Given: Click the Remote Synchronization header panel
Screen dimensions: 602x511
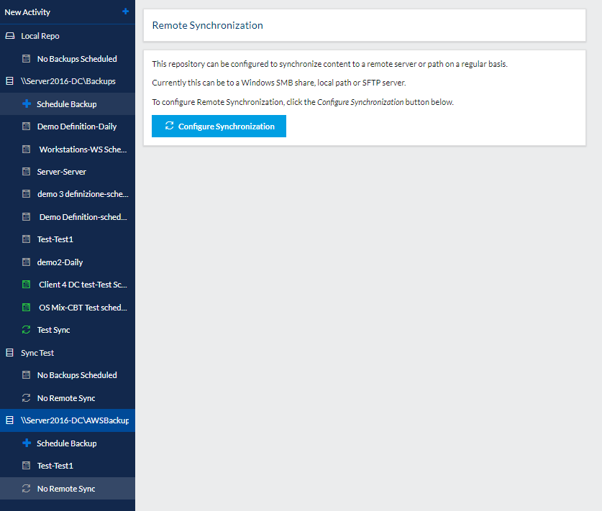Looking at the screenshot, I should 365,26.
